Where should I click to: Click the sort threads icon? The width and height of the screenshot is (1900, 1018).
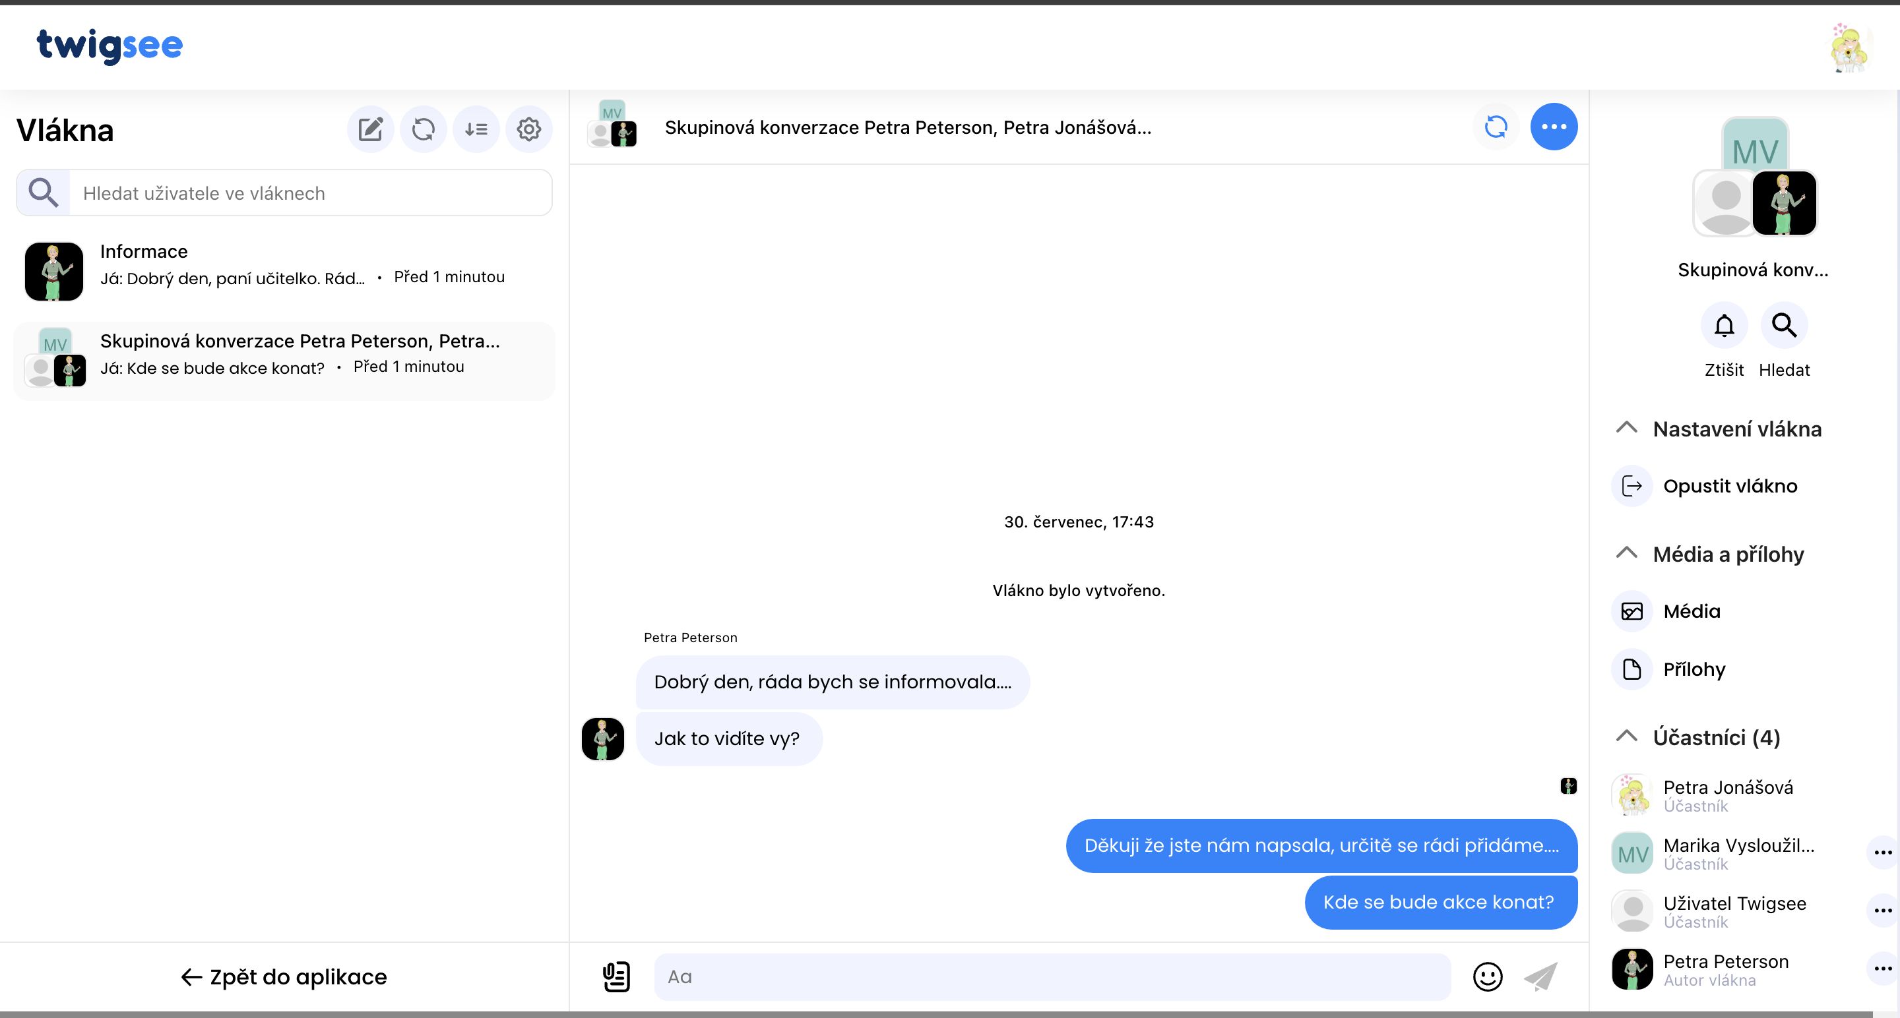click(x=476, y=128)
